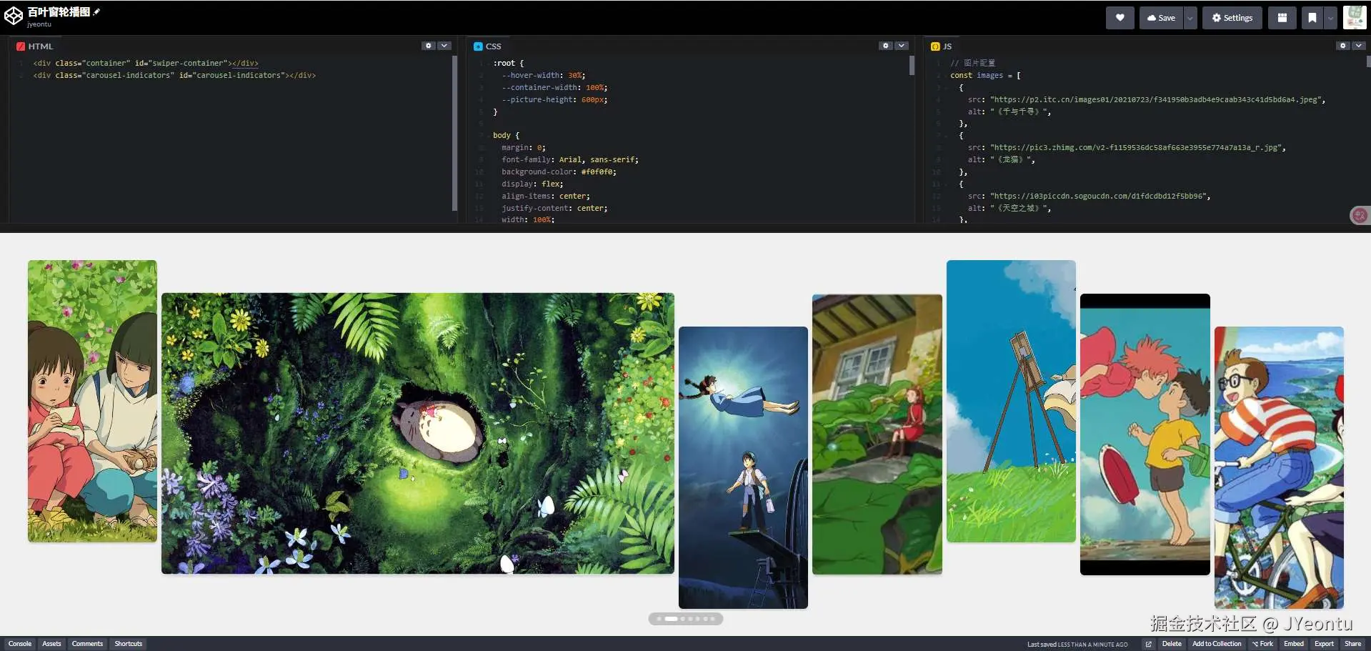Screen dimensions: 1371x651
Task: Click the last carousel indicator dot
Action: click(712, 619)
